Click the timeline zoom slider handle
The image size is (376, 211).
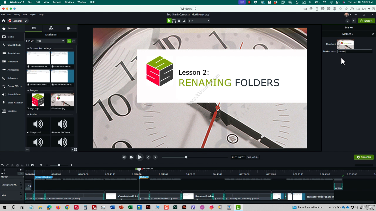click(x=59, y=165)
